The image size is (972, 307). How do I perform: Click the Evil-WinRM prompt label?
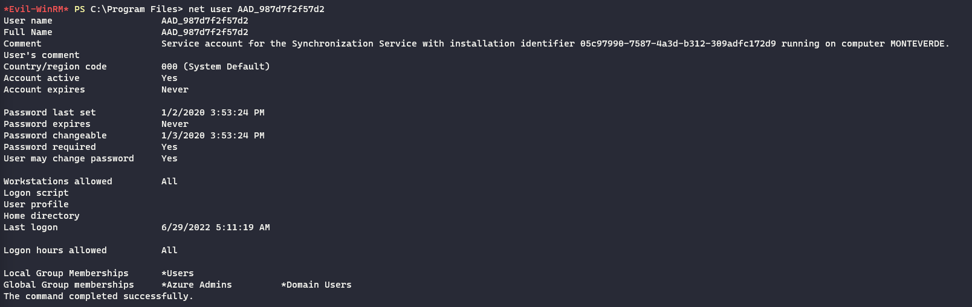pos(36,9)
